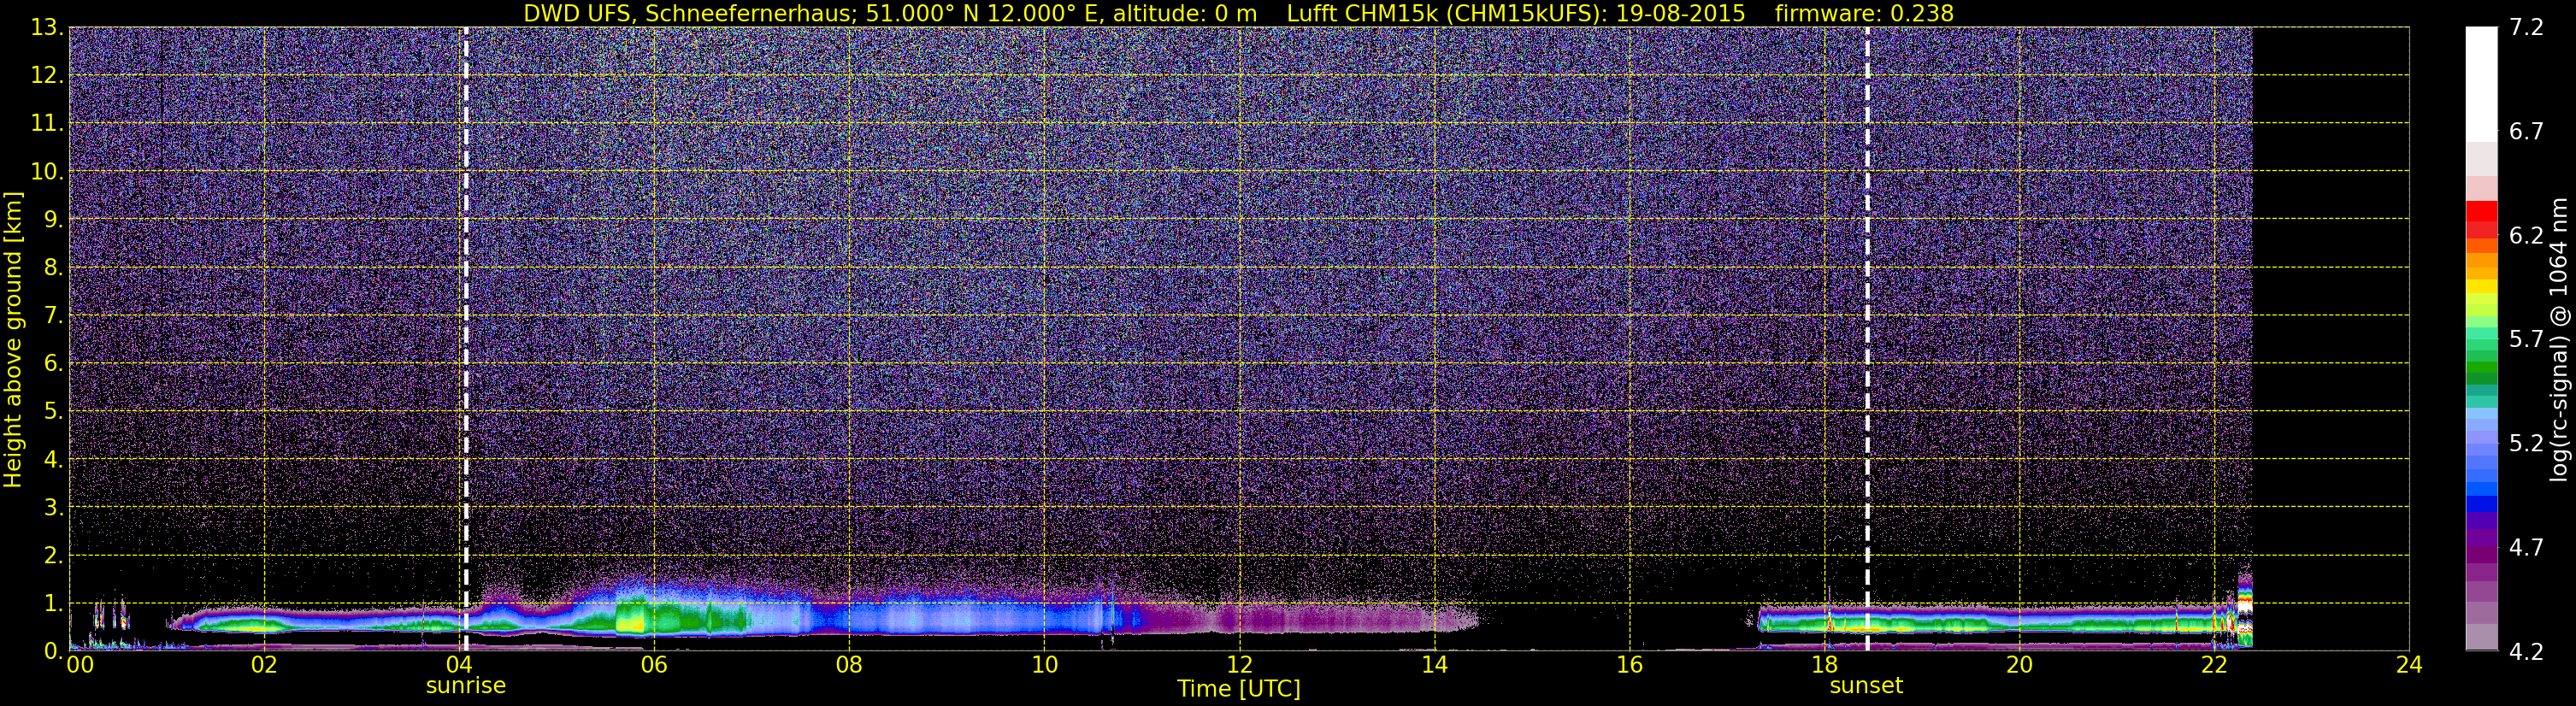Click the white dashed sunrise marker line
This screenshot has height=706, width=2576.
pyautogui.click(x=465, y=340)
